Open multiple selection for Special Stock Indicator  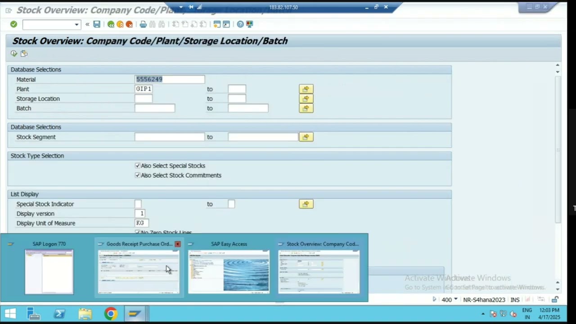point(306,204)
